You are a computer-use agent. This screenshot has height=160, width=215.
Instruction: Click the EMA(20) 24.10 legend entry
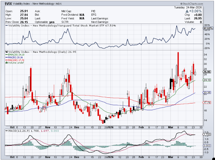(15, 54)
